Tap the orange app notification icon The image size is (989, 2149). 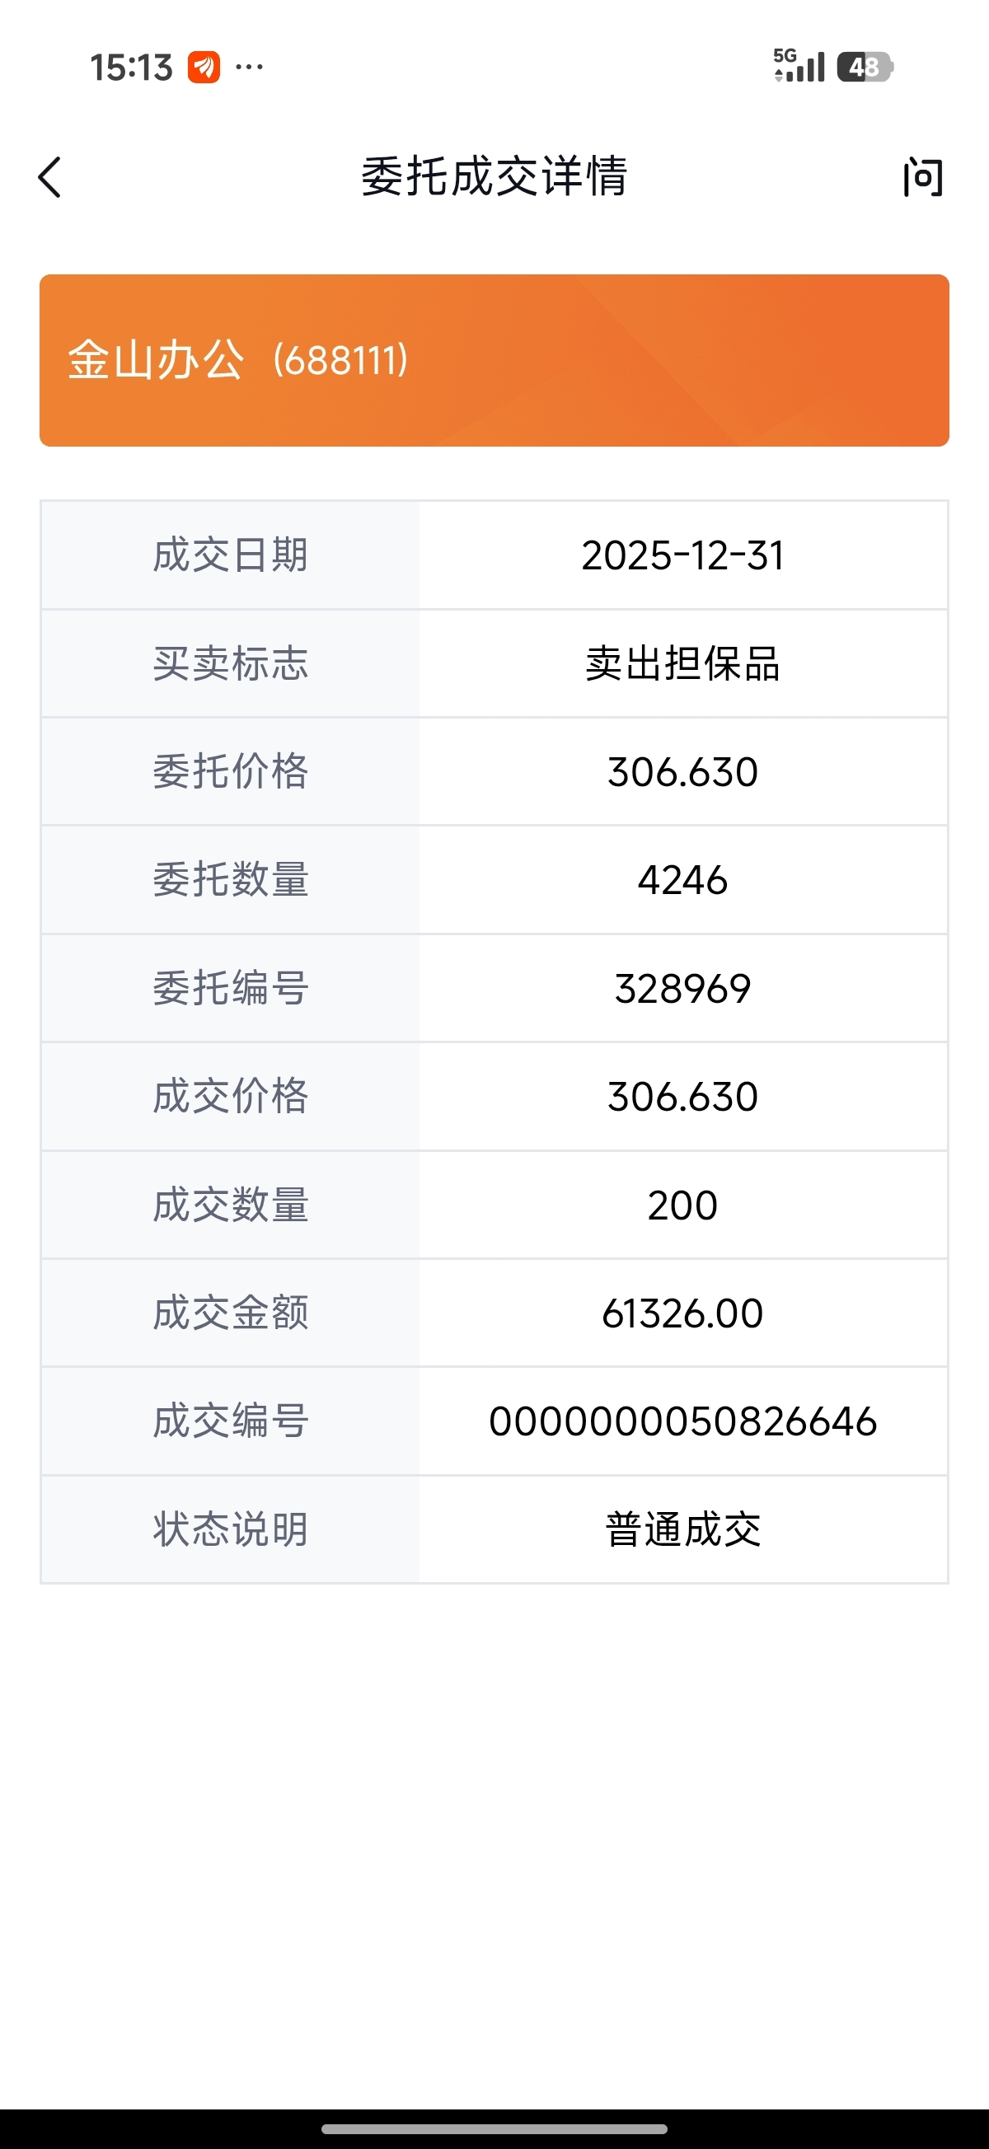204,68
